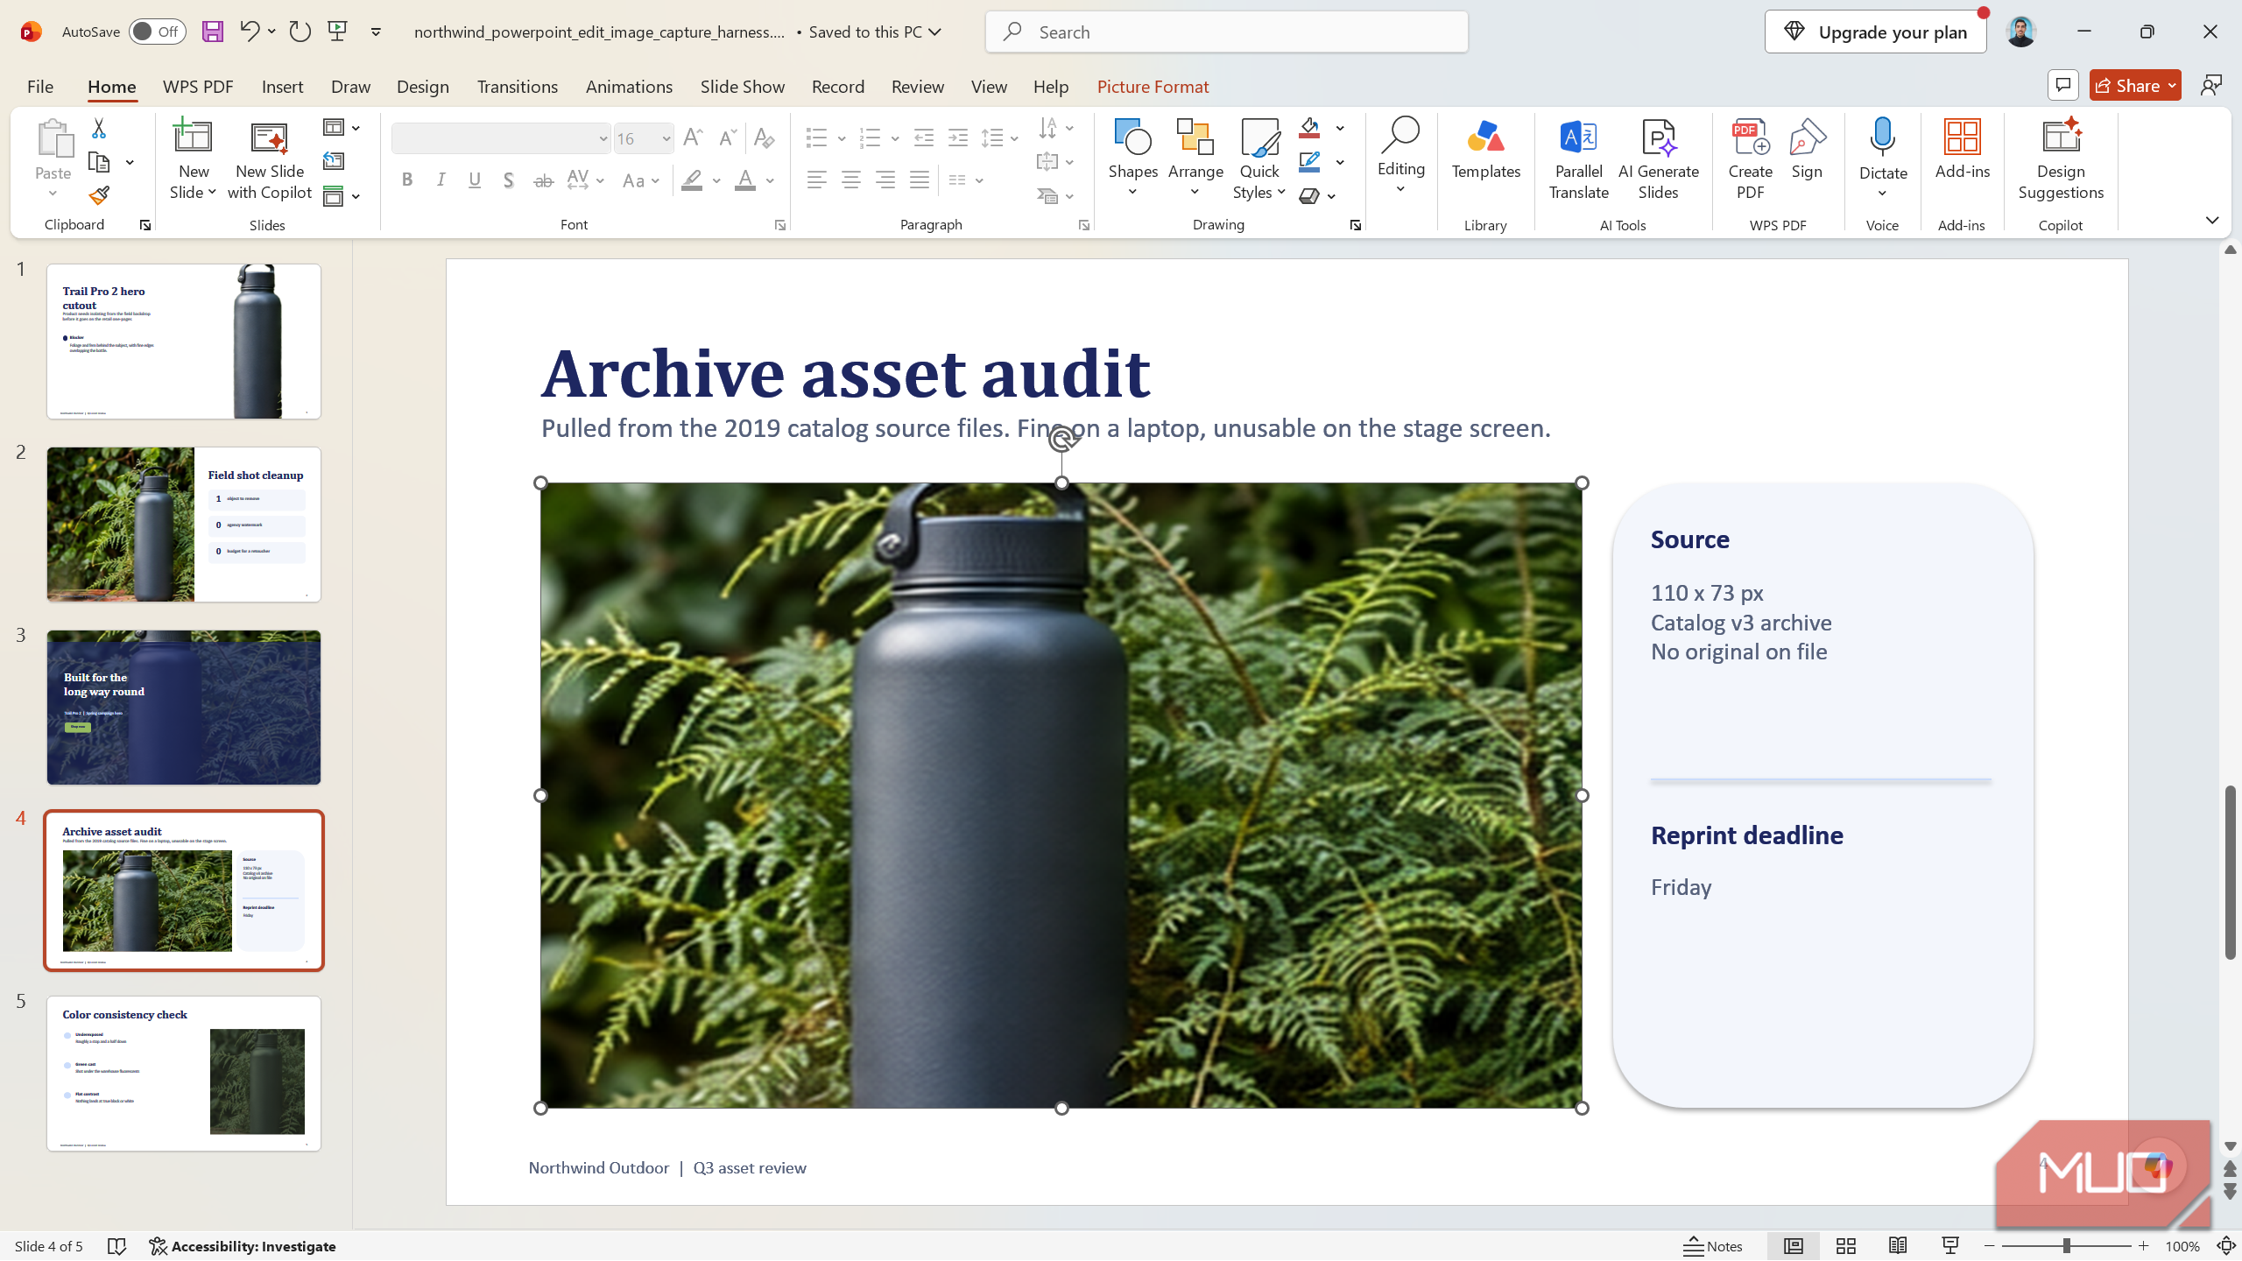Open the Shapes gallery
Image resolution: width=2242 pixels, height=1261 pixels.
click(x=1133, y=159)
